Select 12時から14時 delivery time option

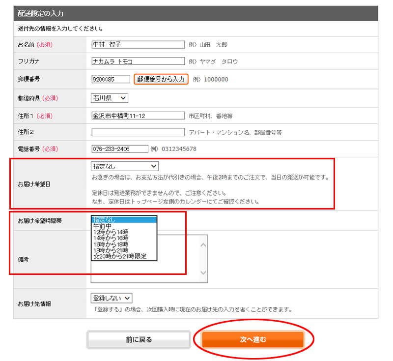pos(124,232)
